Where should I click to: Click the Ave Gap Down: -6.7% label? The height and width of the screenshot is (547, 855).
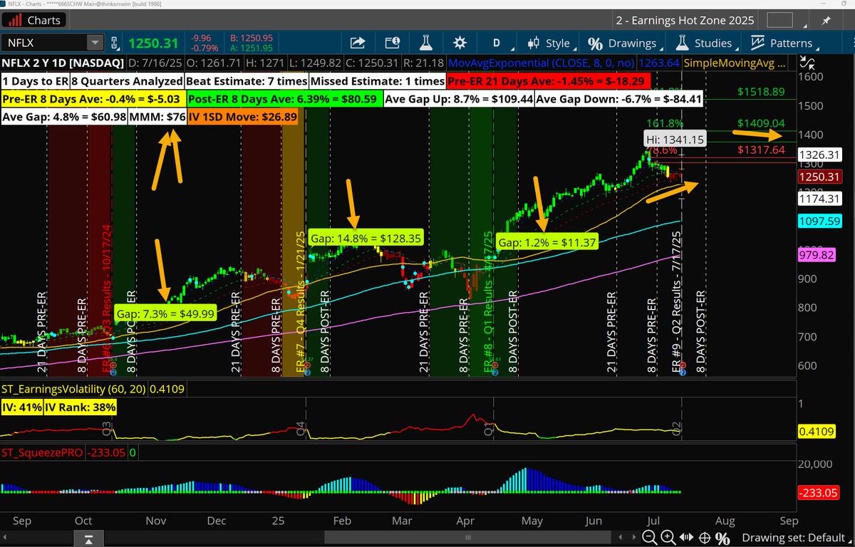pyautogui.click(x=619, y=99)
